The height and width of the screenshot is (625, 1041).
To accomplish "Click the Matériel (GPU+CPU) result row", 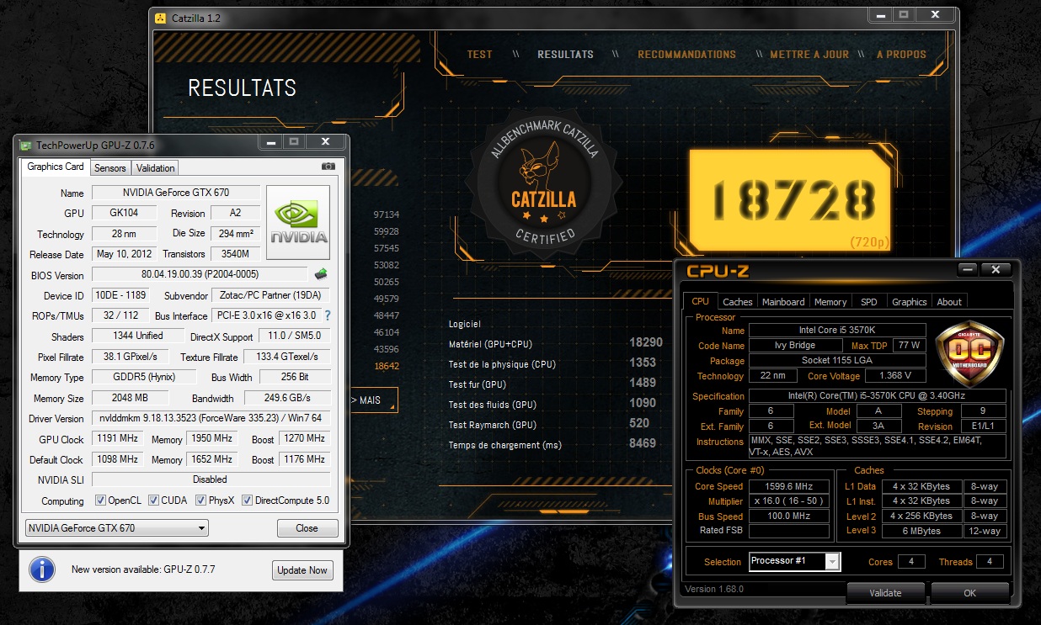I will click(x=556, y=343).
